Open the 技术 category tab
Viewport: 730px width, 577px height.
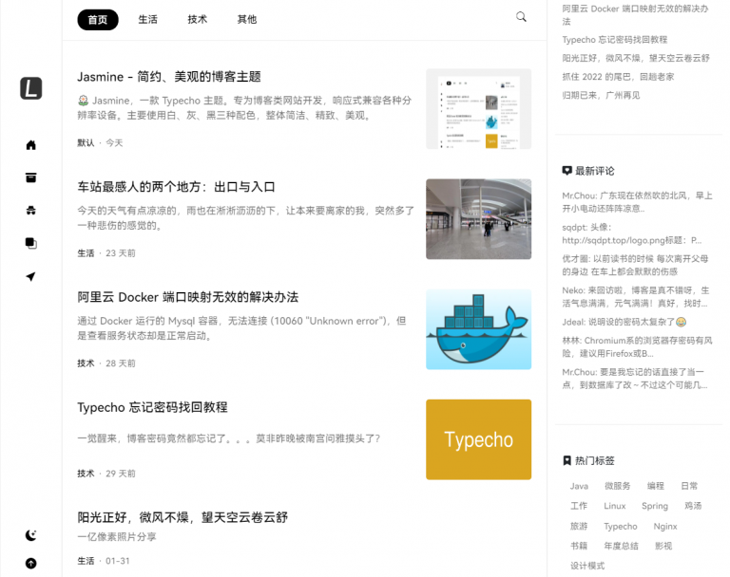(198, 19)
